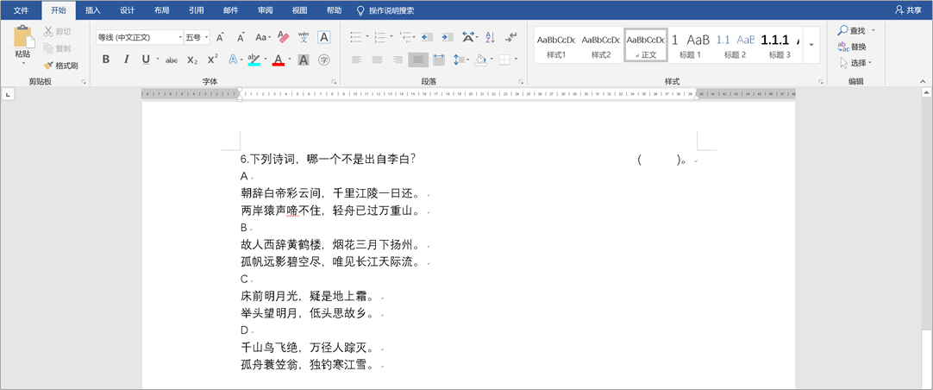Open the enclosed character (circled 字) tool
Screen dimensions: 933x390
[323, 60]
